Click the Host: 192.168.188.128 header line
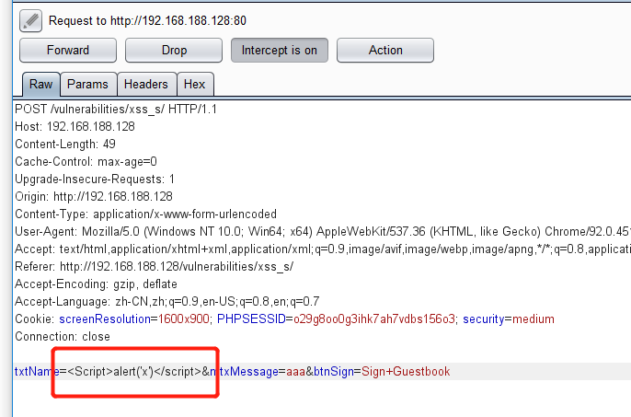 [75, 126]
